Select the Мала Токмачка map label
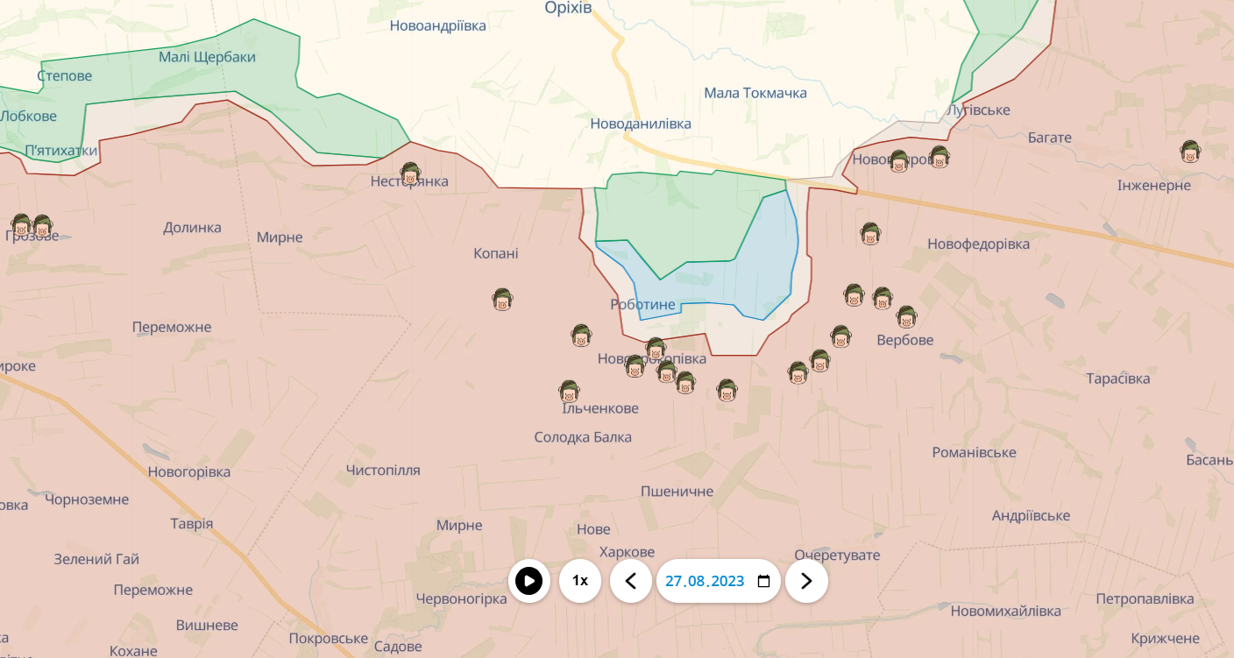This screenshot has width=1234, height=658. coord(755,93)
